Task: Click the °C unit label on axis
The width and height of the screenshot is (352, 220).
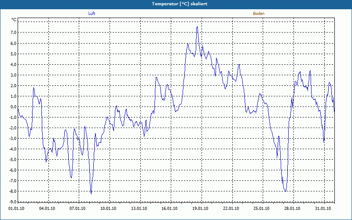Action: tap(14, 20)
